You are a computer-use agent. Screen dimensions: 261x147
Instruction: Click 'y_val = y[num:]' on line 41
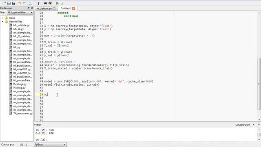click(x=56, y=56)
